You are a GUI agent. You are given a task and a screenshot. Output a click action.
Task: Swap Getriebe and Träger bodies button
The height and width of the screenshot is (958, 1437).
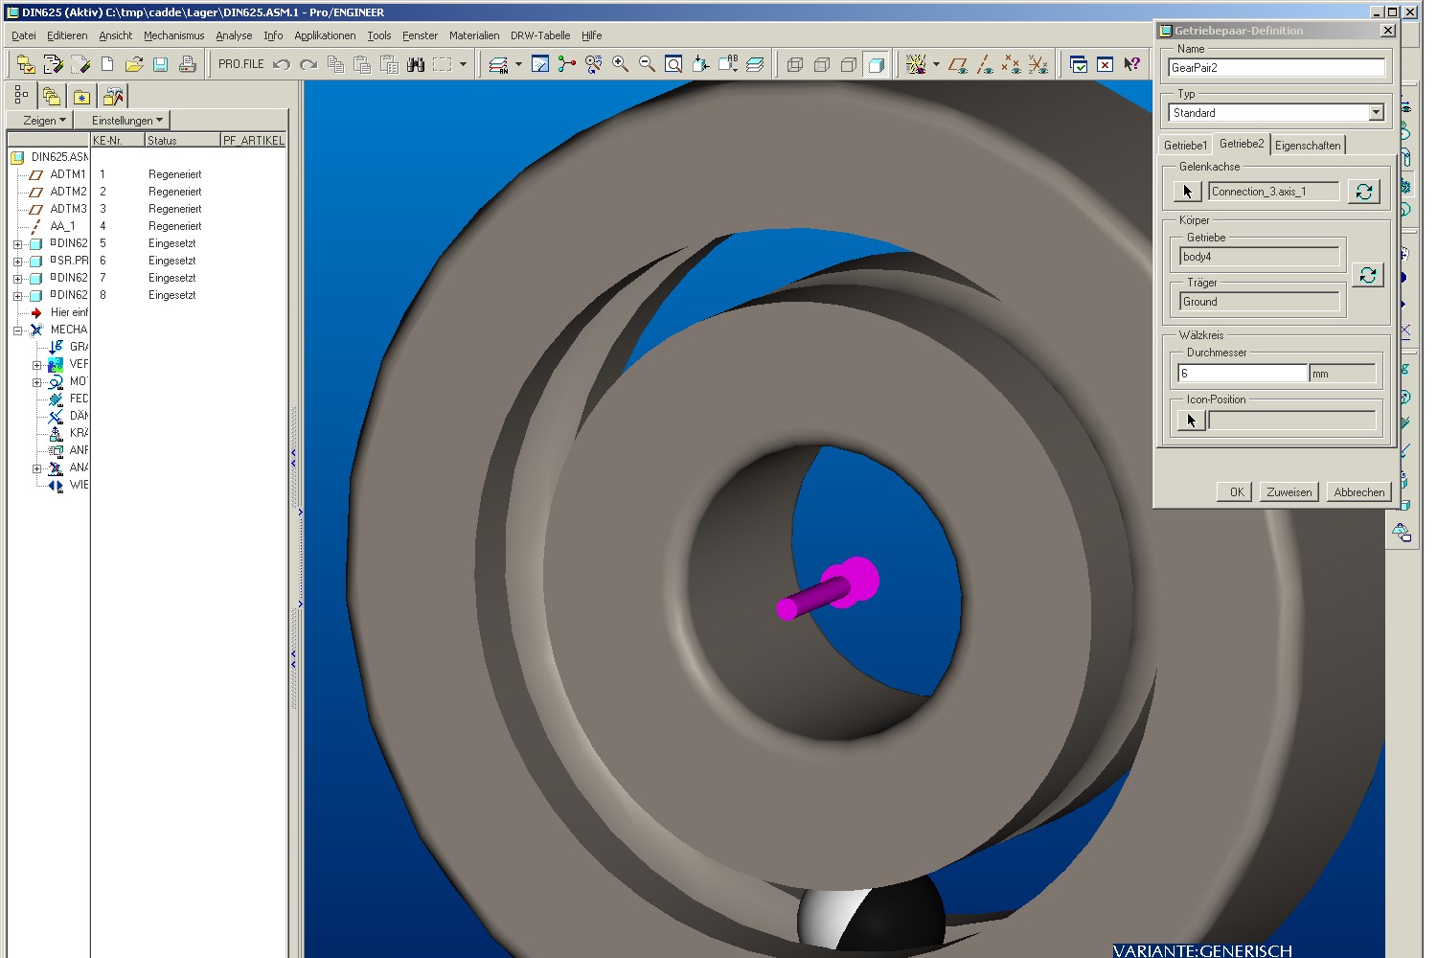(x=1367, y=275)
